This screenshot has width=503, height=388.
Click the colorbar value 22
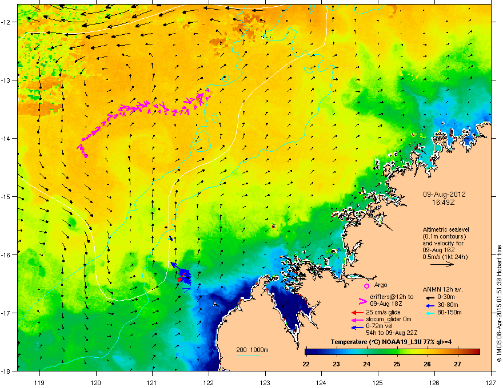point(306,364)
